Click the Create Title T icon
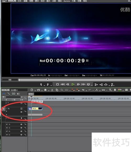 click(x=110, y=90)
